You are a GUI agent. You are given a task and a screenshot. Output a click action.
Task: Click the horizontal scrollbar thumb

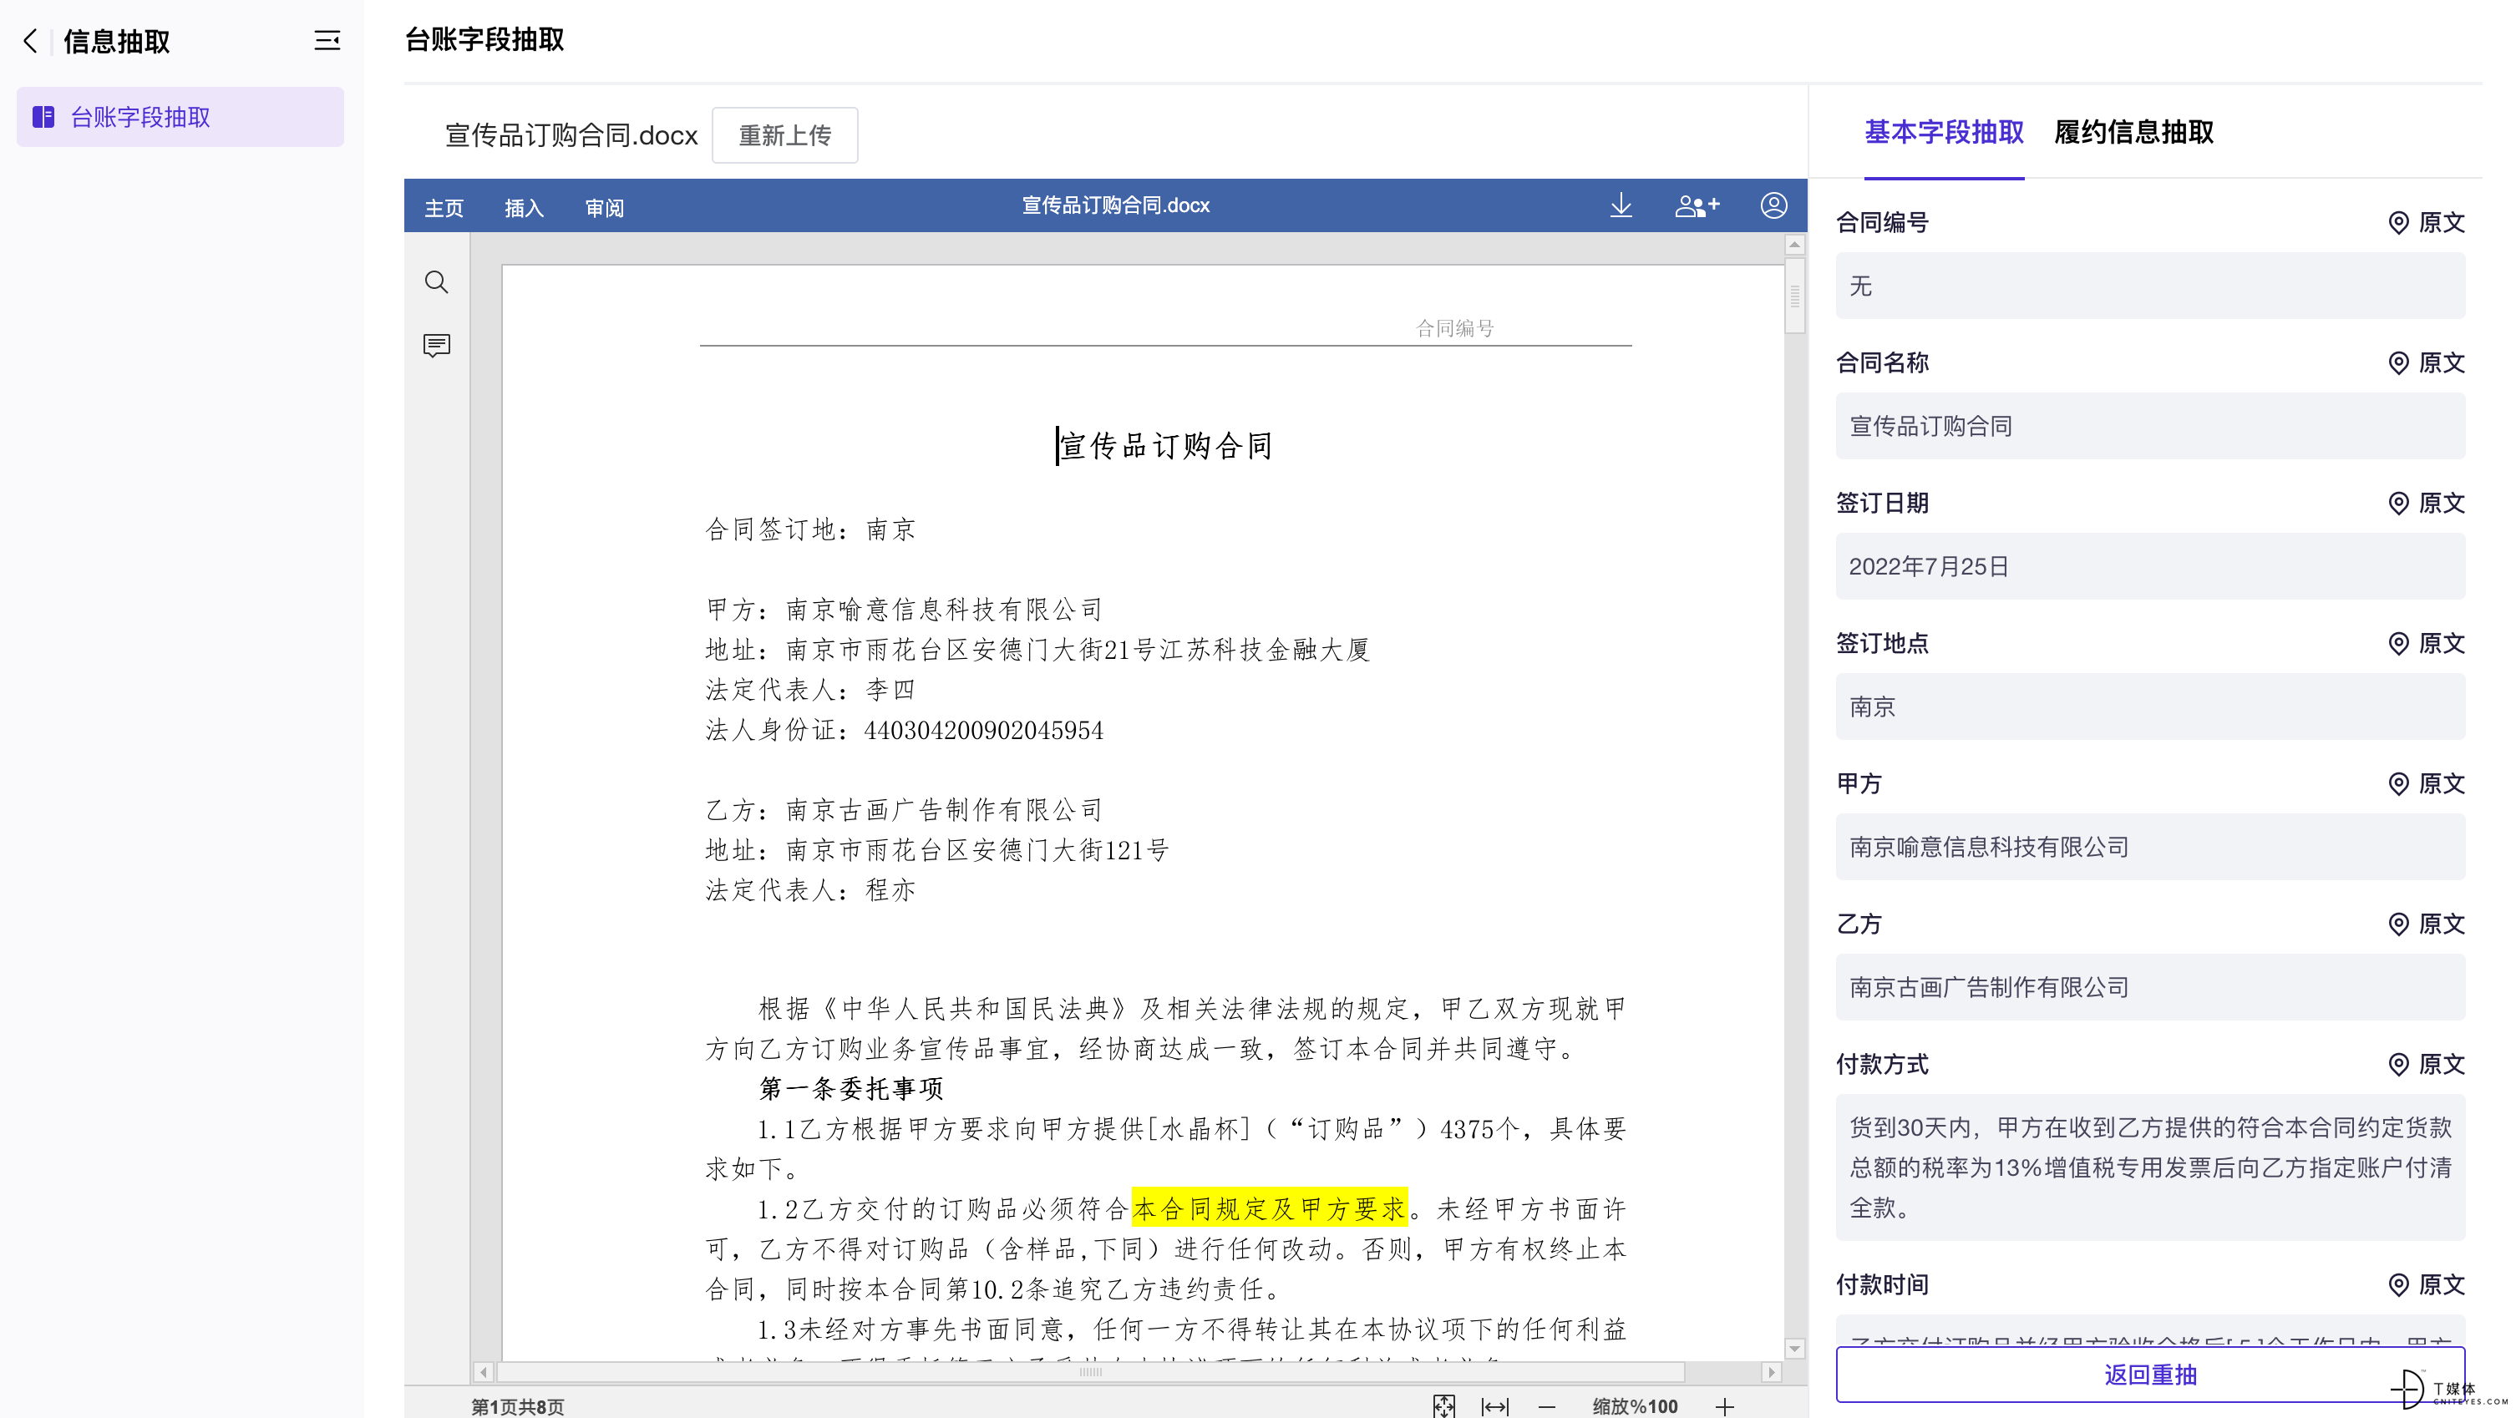1091,1372
